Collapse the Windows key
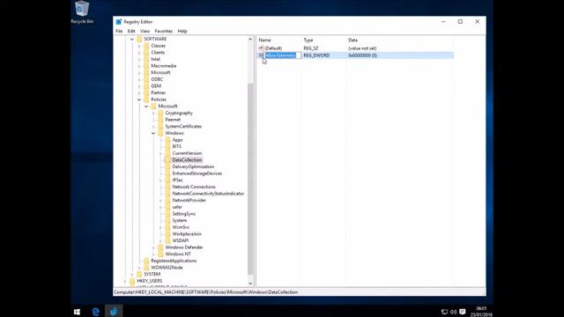 (x=153, y=133)
